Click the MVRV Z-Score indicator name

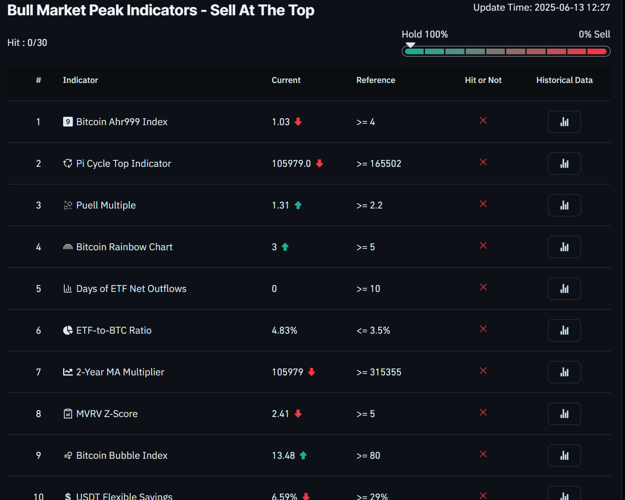107,414
